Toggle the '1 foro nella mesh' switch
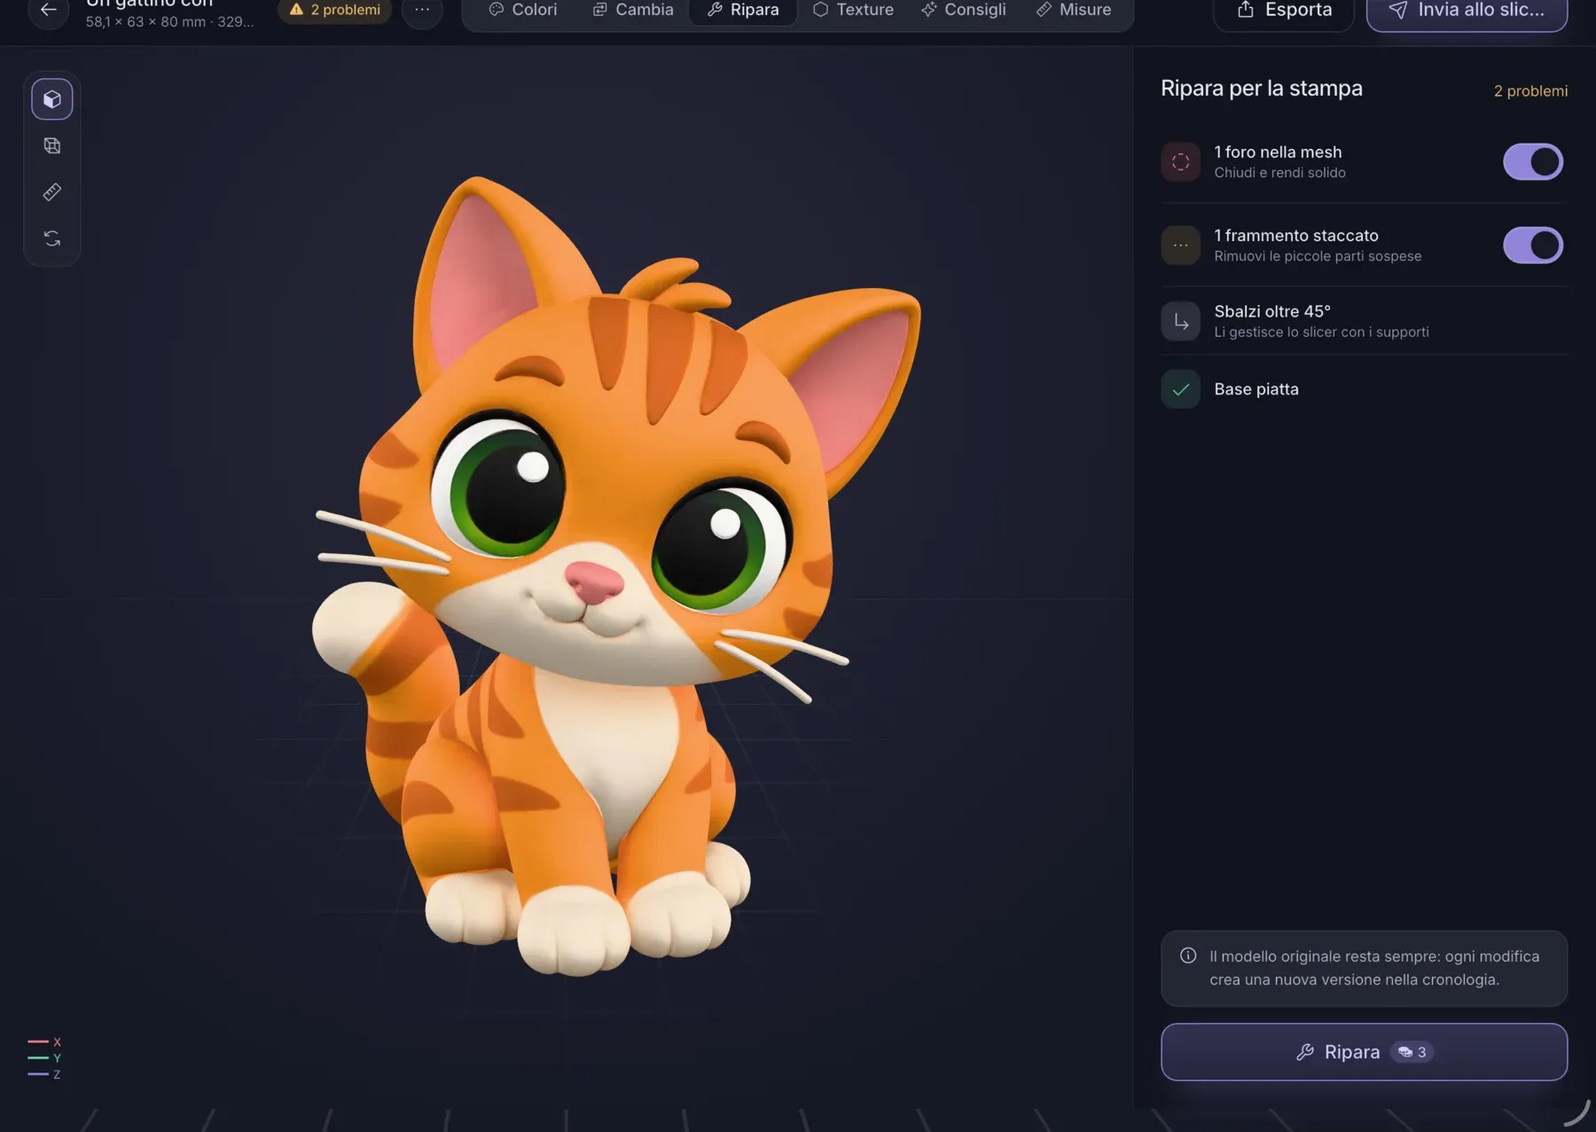Viewport: 1596px width, 1132px height. [1533, 162]
